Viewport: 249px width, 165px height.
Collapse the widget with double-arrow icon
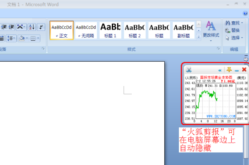click(x=220, y=70)
